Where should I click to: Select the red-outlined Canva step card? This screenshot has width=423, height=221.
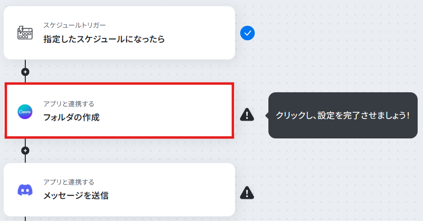[119, 111]
